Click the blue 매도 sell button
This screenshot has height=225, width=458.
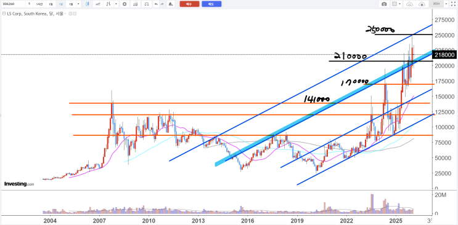tap(211, 4)
